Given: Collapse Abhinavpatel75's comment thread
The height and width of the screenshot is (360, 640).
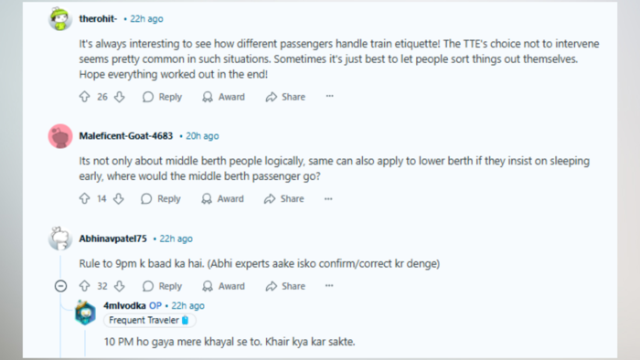Looking at the screenshot, I should coord(61,286).
